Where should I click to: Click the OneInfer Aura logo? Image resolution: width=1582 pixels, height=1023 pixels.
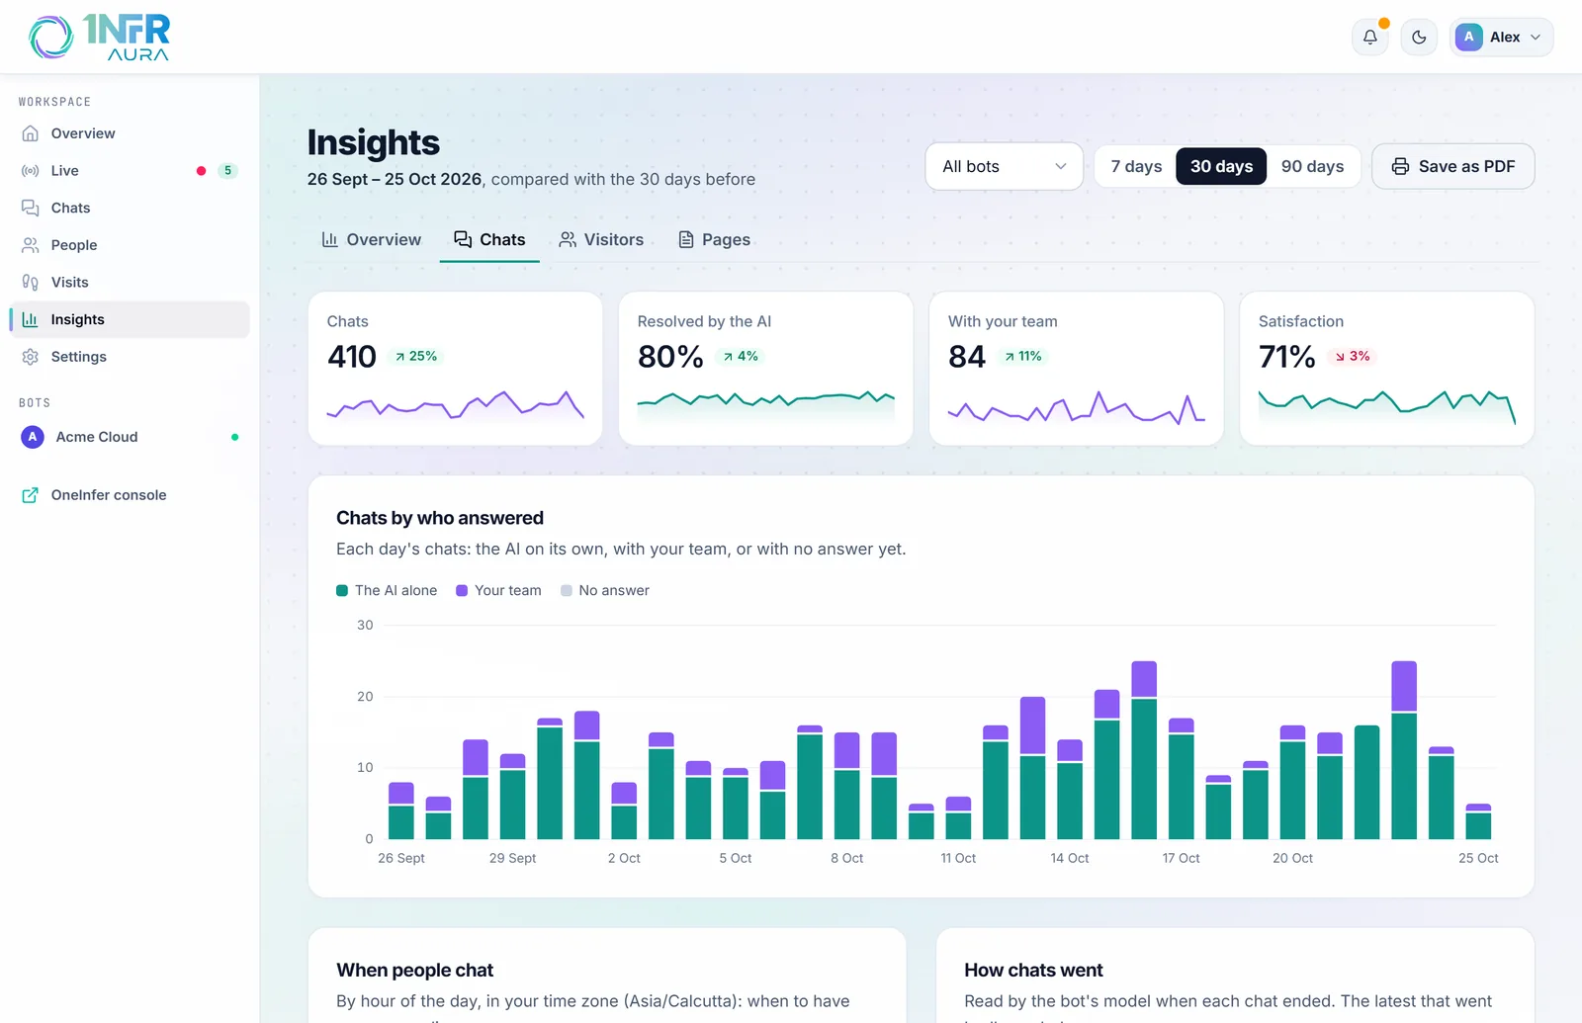99,38
